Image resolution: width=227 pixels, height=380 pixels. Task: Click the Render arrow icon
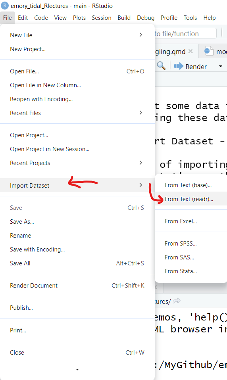tap(179, 66)
